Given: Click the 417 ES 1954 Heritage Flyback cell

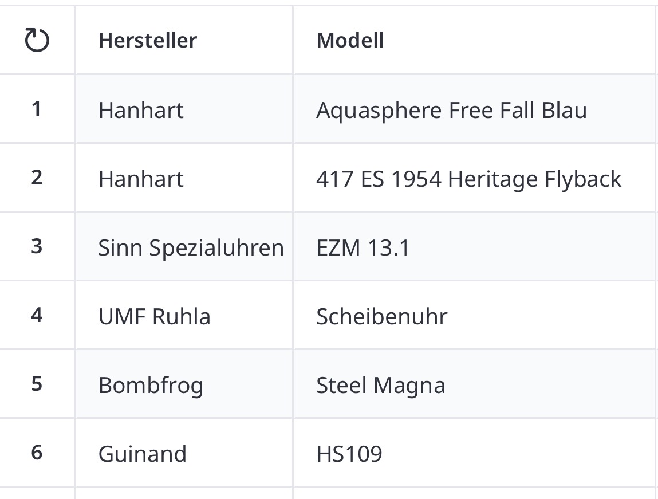Looking at the screenshot, I should coord(468,179).
